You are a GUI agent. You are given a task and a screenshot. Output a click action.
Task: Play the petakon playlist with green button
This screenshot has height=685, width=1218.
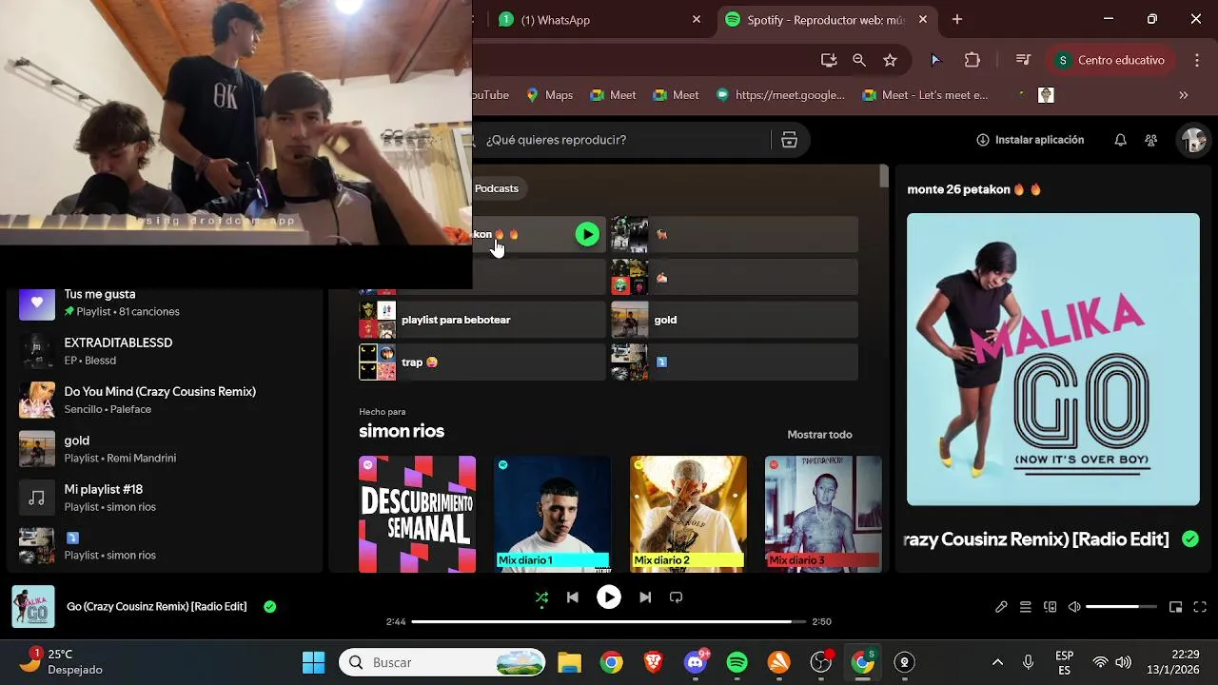click(587, 234)
